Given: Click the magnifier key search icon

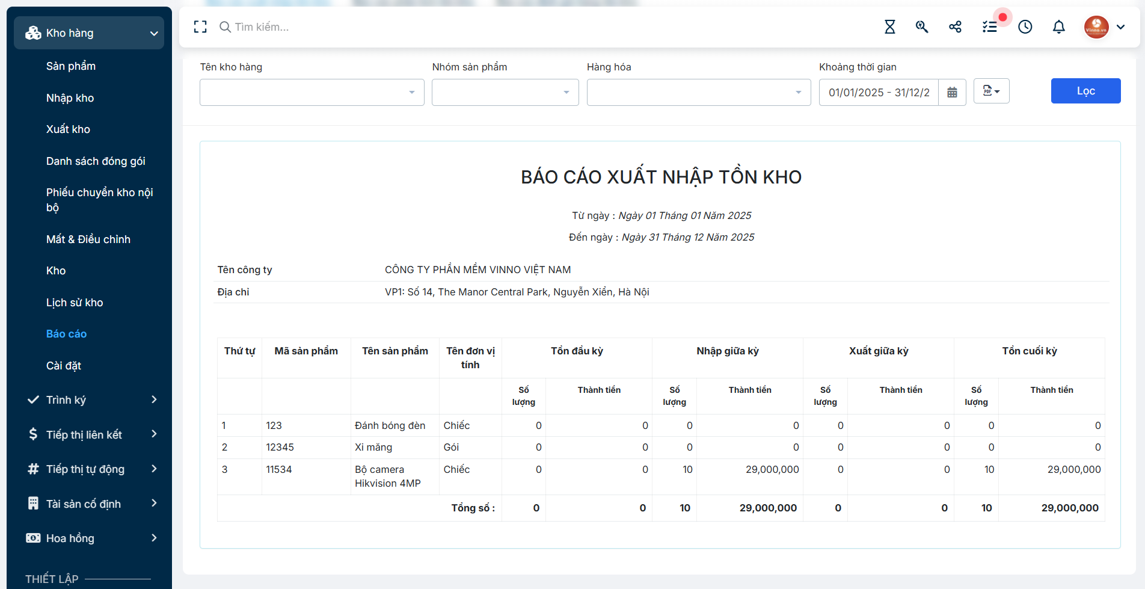Looking at the screenshot, I should (x=922, y=26).
